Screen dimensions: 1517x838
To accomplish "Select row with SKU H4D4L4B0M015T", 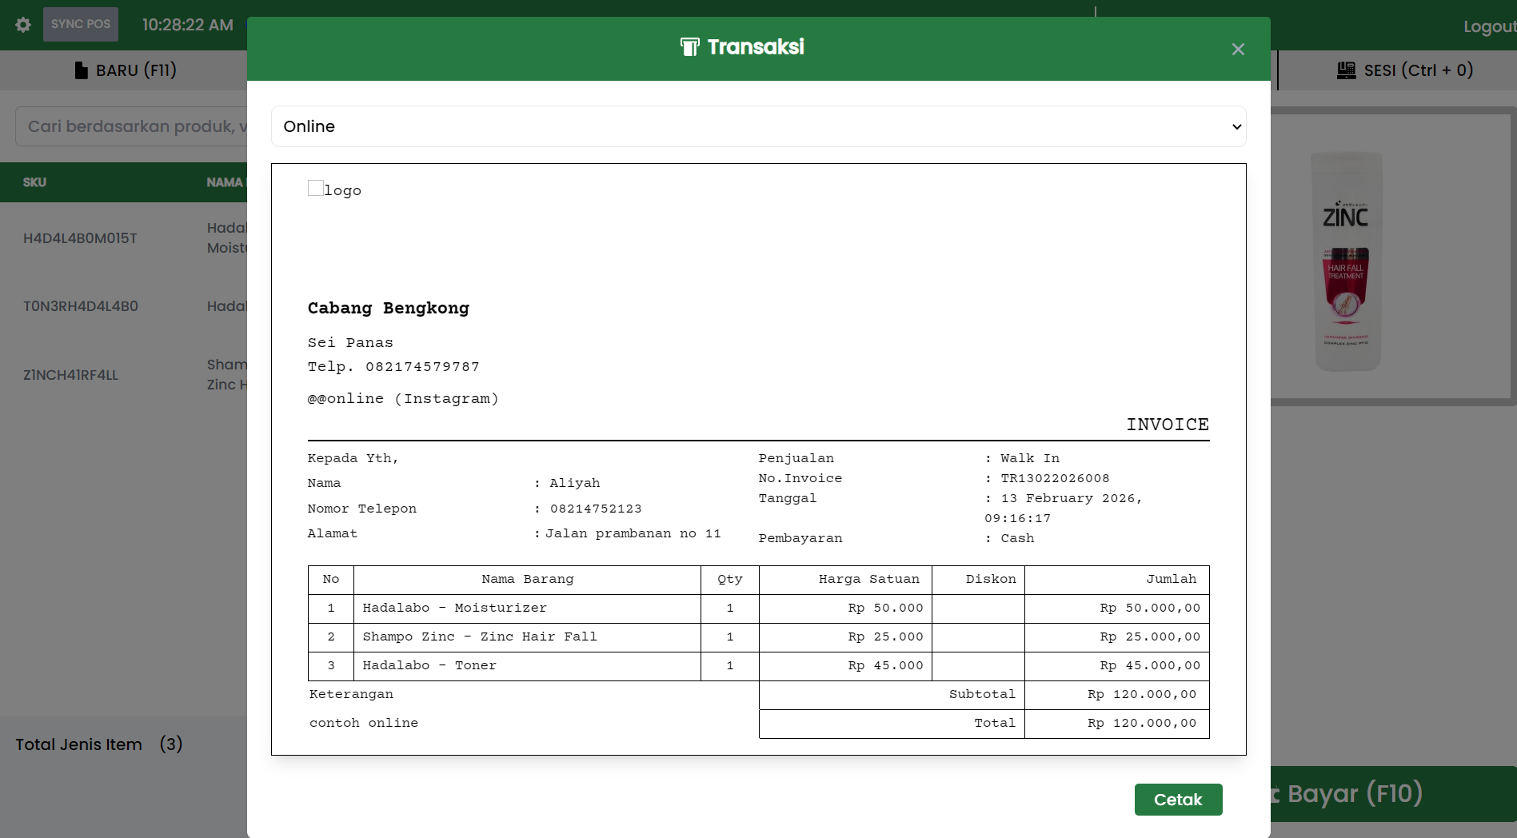I will (x=80, y=238).
